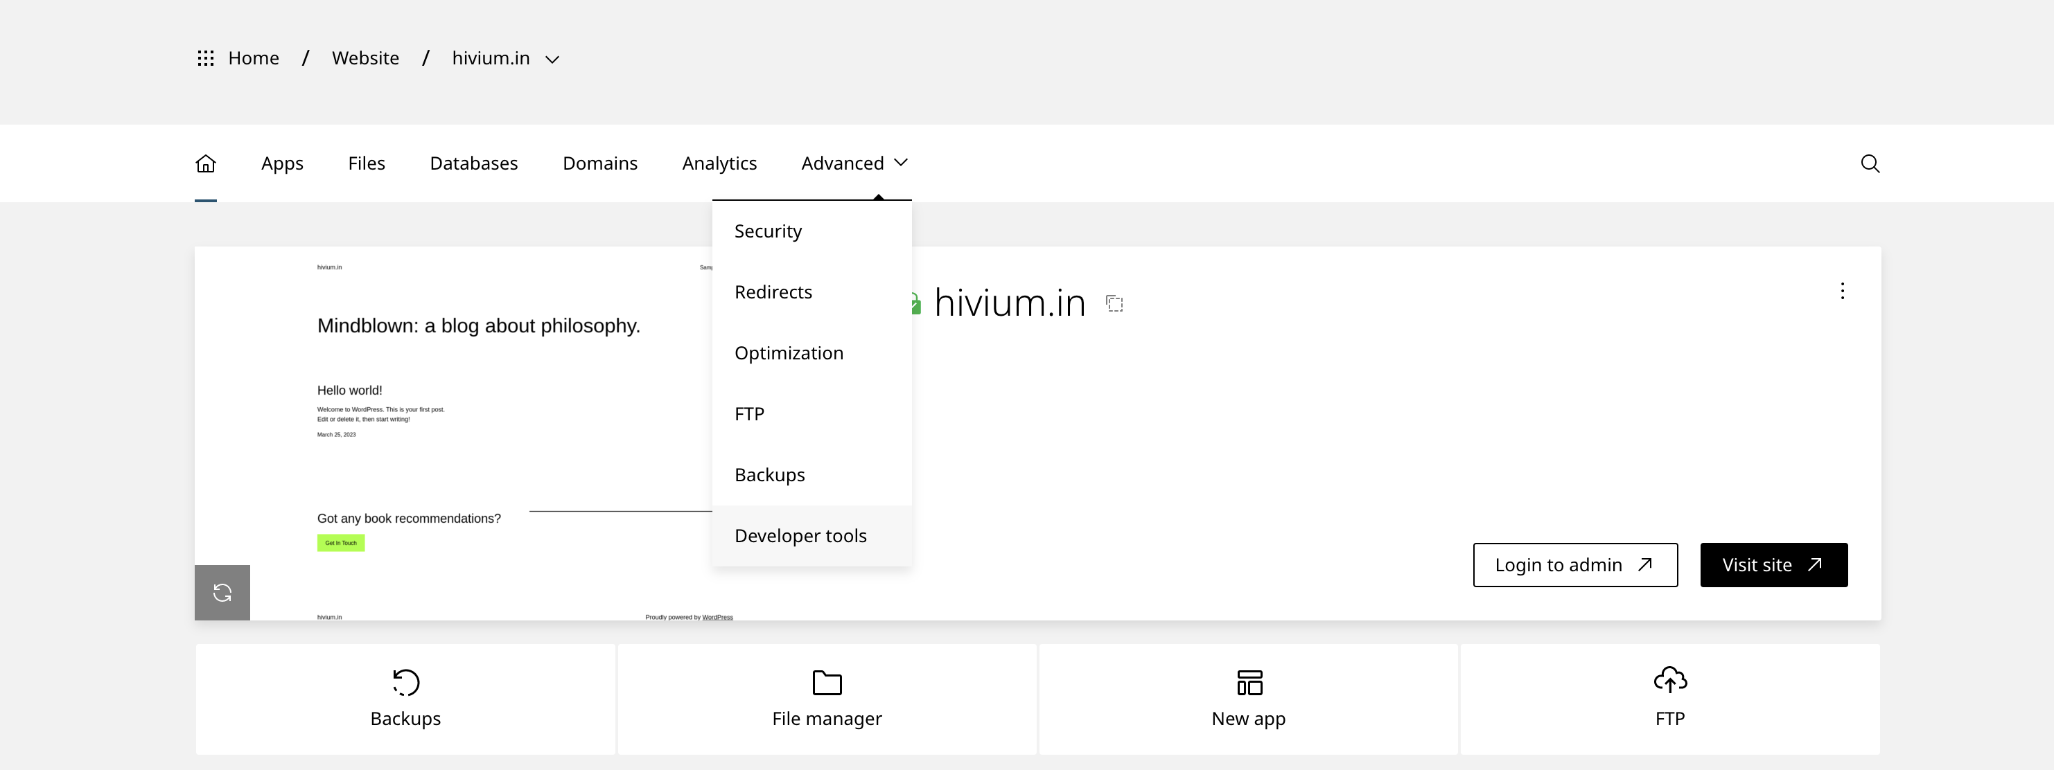Click the copy domain icon beside hivium.in
This screenshot has width=2054, height=770.
click(x=1115, y=304)
